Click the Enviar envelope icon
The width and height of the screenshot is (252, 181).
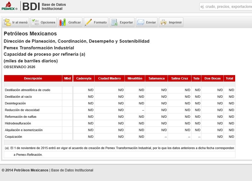coord(140,22)
